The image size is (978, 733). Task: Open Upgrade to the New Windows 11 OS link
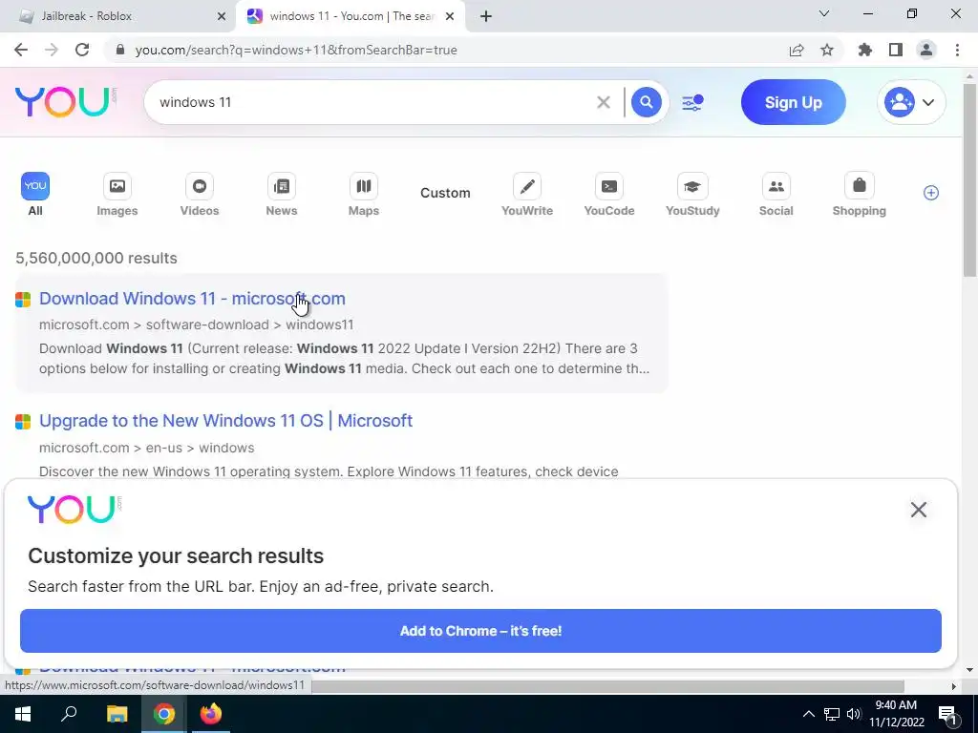(225, 421)
